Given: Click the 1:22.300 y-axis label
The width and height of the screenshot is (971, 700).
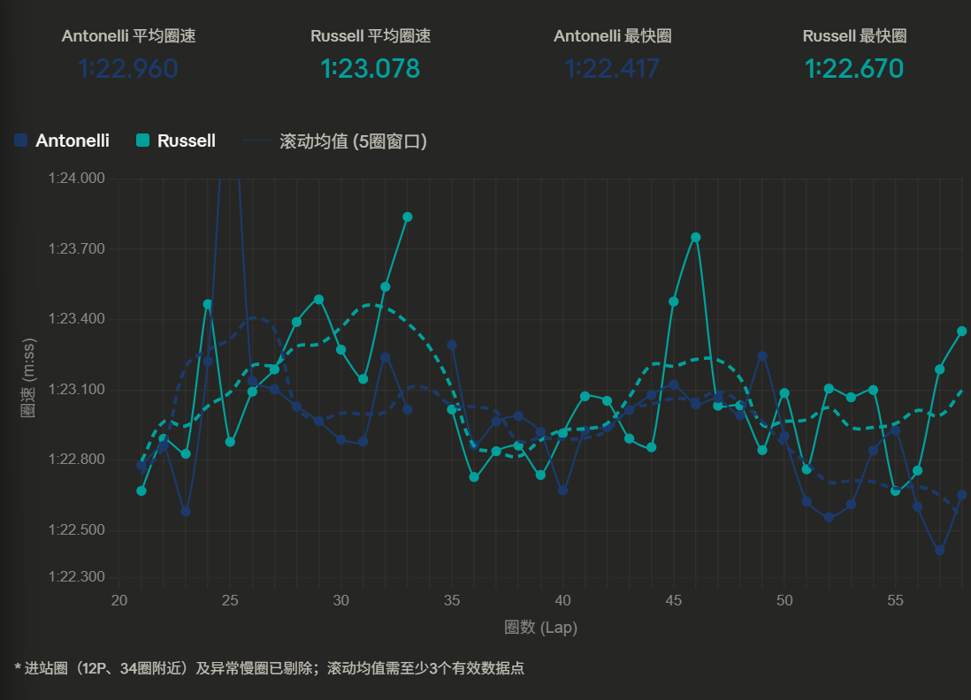Looking at the screenshot, I should 77,577.
